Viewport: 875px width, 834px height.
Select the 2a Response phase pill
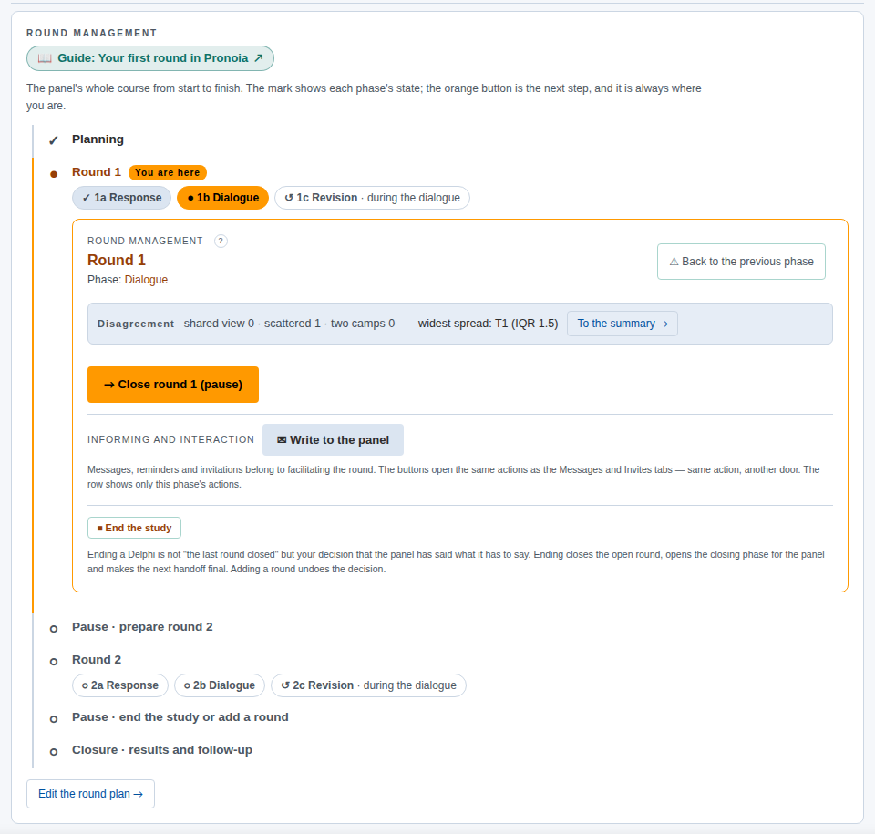[120, 685]
